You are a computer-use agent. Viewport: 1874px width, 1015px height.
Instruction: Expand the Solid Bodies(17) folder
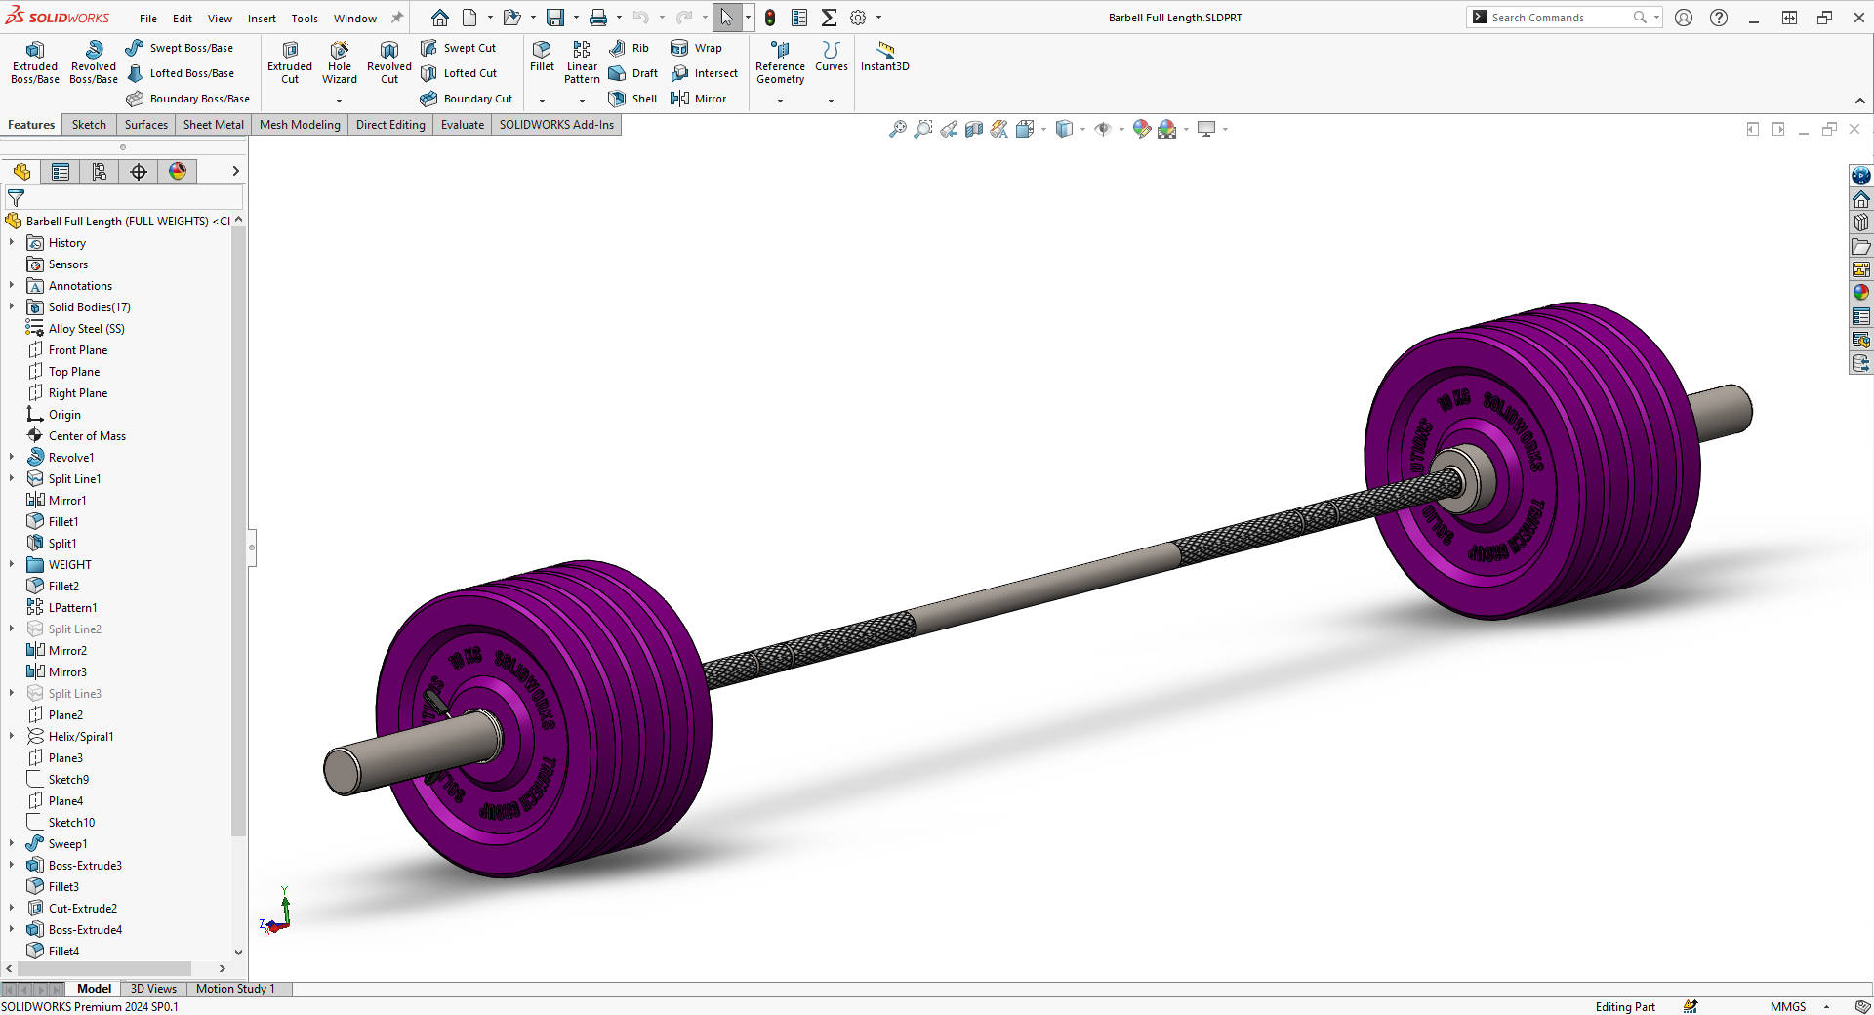coord(12,307)
